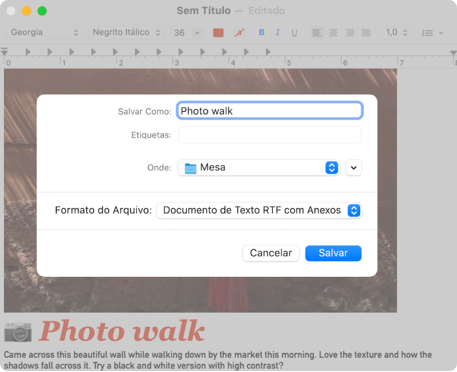Click the Bold formatting button
The width and height of the screenshot is (457, 372).
[262, 32]
